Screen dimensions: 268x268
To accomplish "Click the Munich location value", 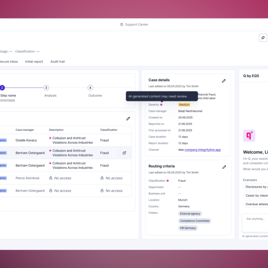I will click(183, 200).
